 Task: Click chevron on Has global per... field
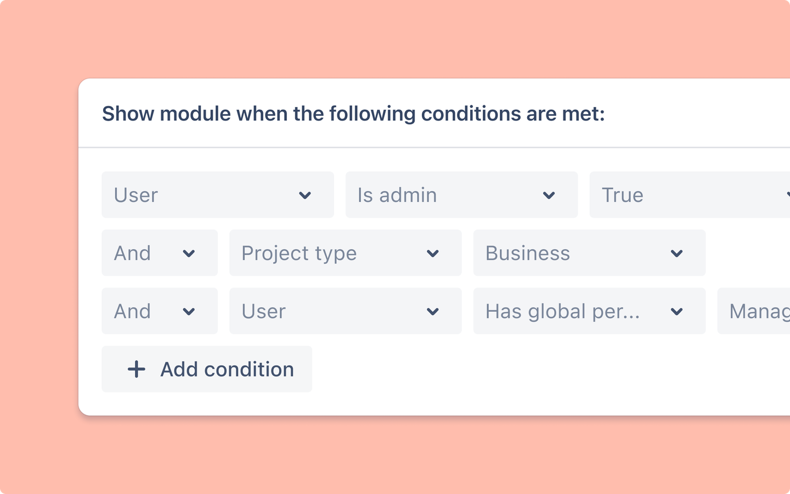(676, 312)
